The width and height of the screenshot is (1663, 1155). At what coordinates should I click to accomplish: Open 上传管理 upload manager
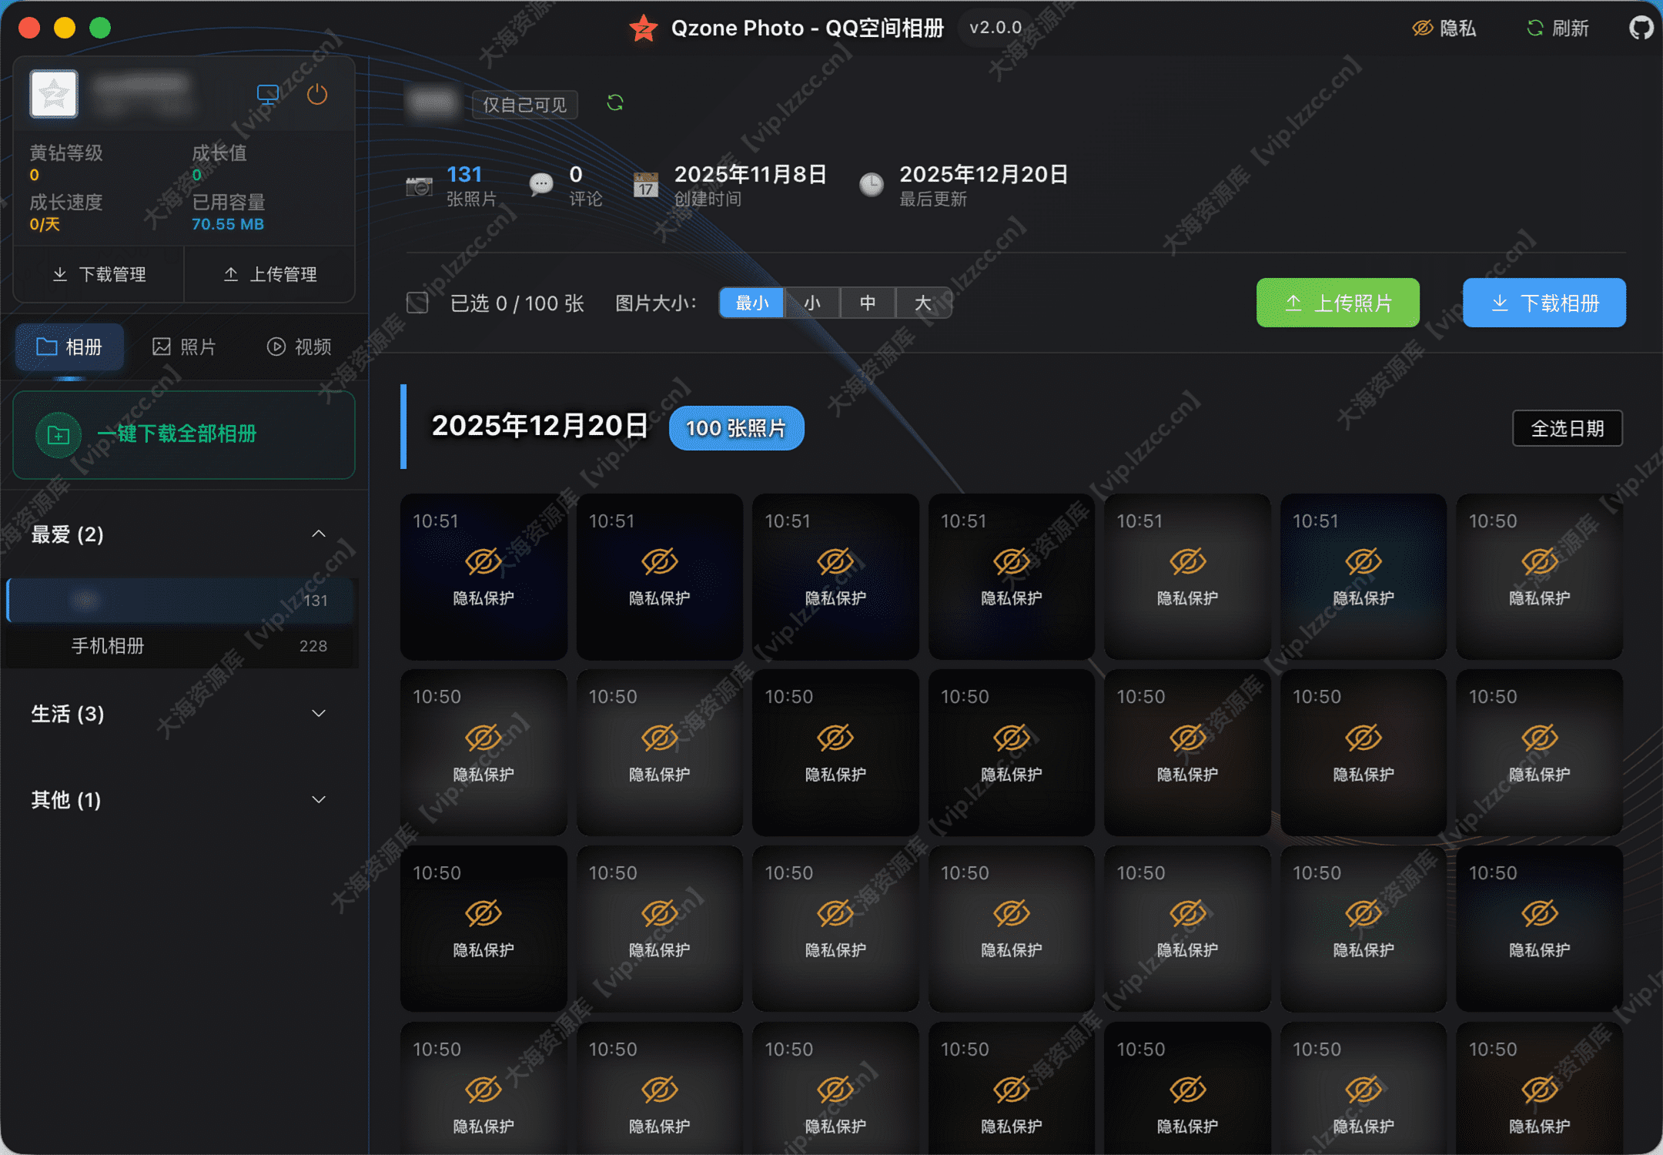[270, 274]
